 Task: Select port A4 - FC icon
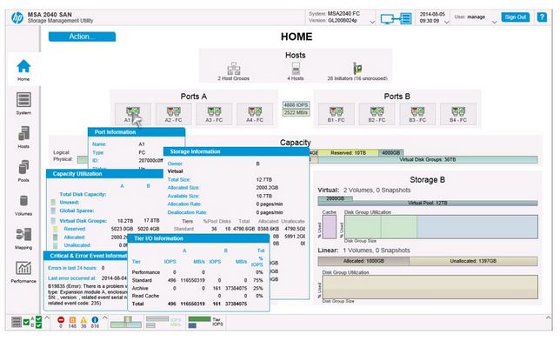pyautogui.click(x=255, y=114)
